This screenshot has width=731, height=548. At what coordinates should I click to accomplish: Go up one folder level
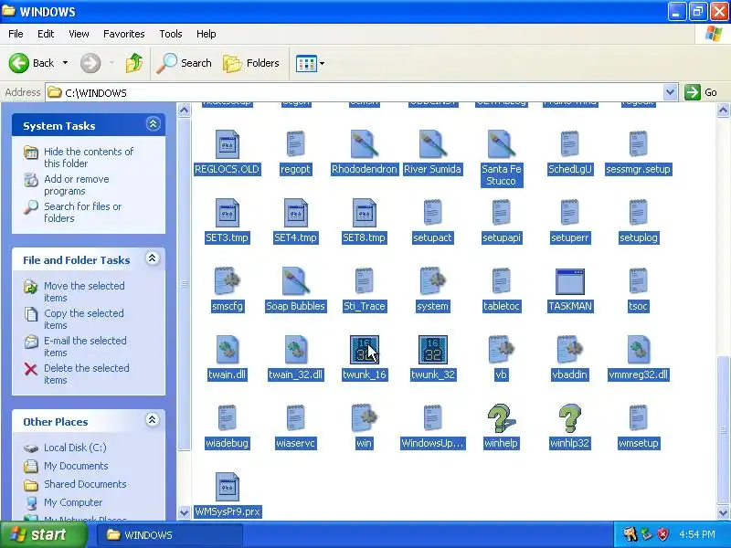point(134,63)
